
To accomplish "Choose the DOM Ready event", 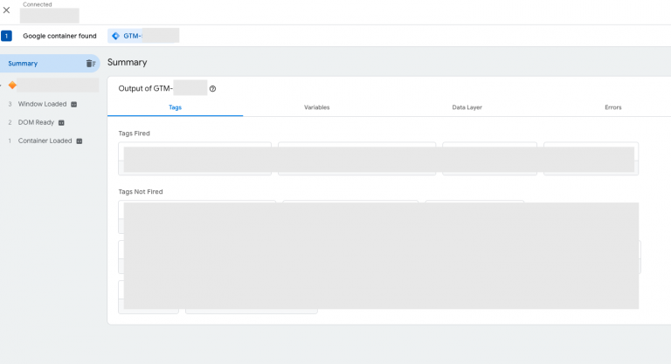I will pos(36,122).
